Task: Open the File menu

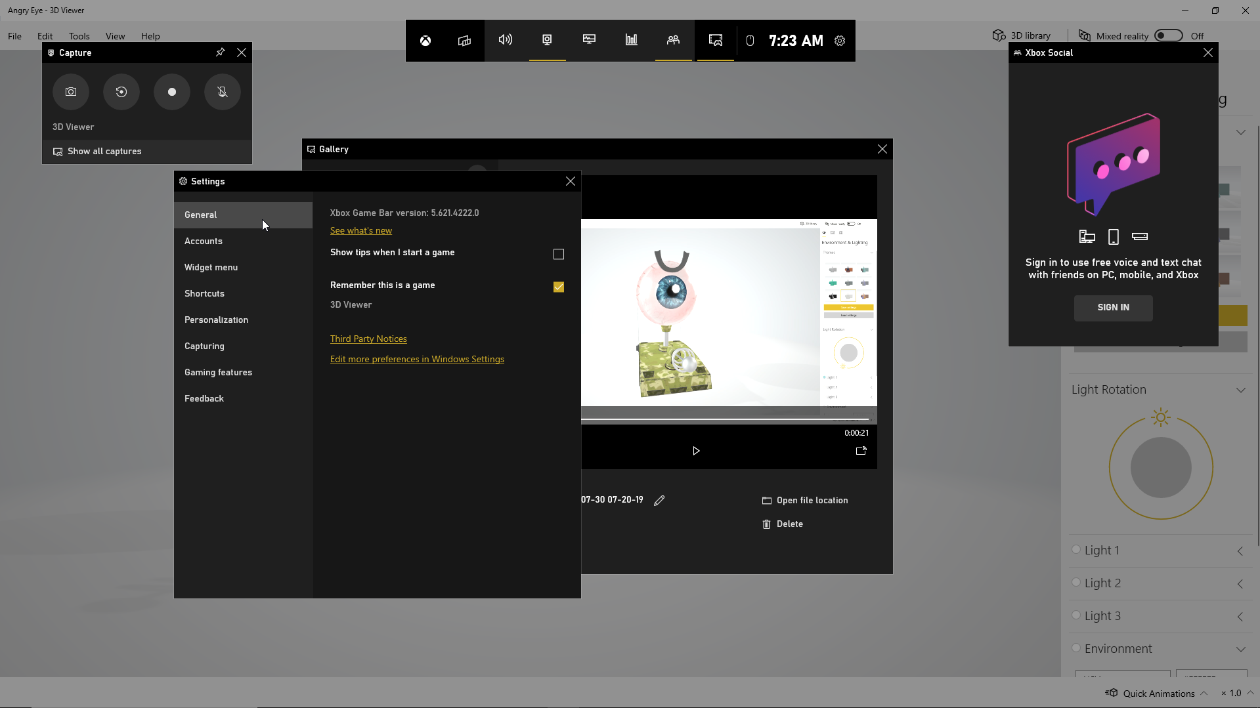Action: pyautogui.click(x=14, y=36)
